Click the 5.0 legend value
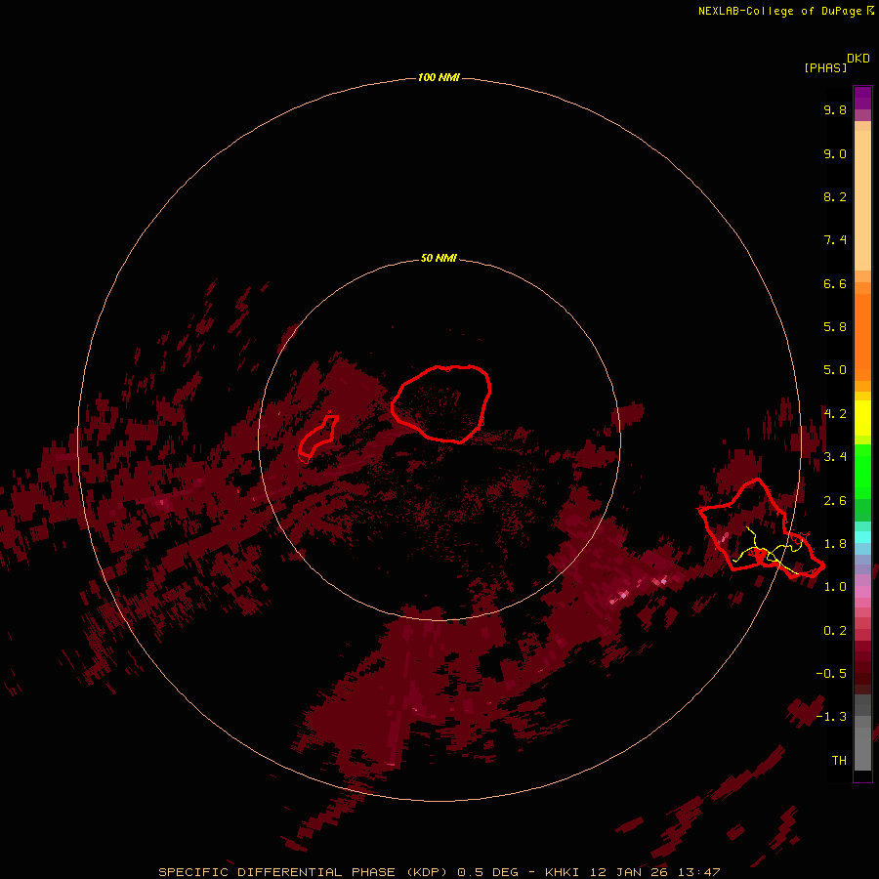 click(x=835, y=370)
